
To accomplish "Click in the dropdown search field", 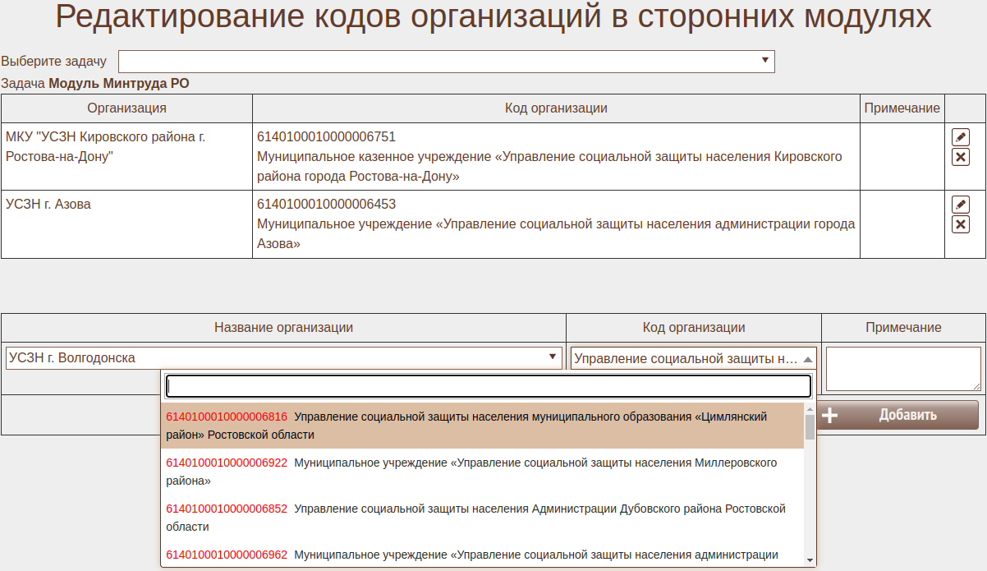I will [489, 386].
